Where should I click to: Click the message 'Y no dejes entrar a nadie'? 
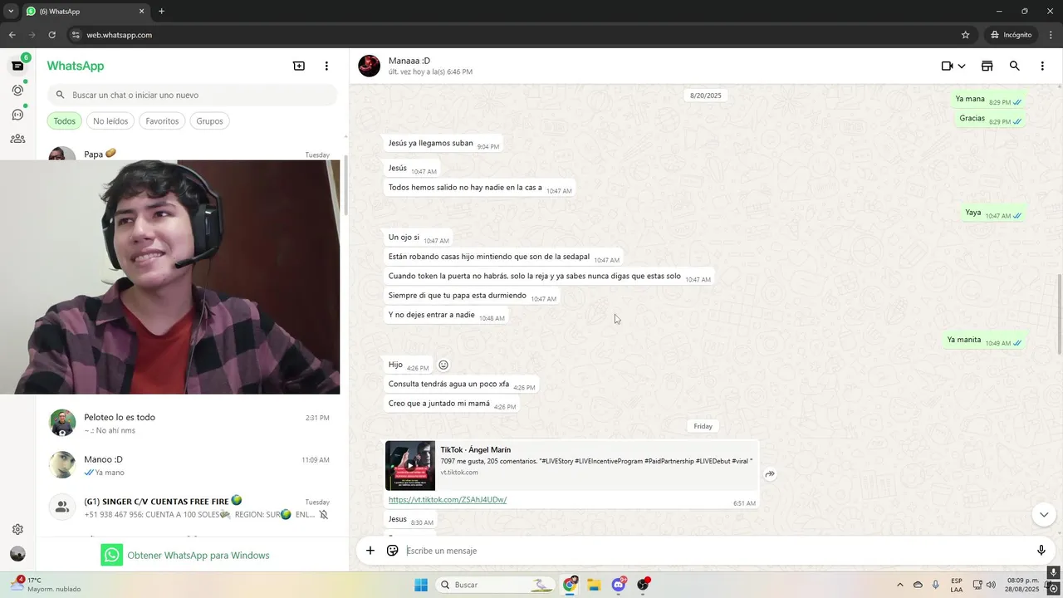444,315
